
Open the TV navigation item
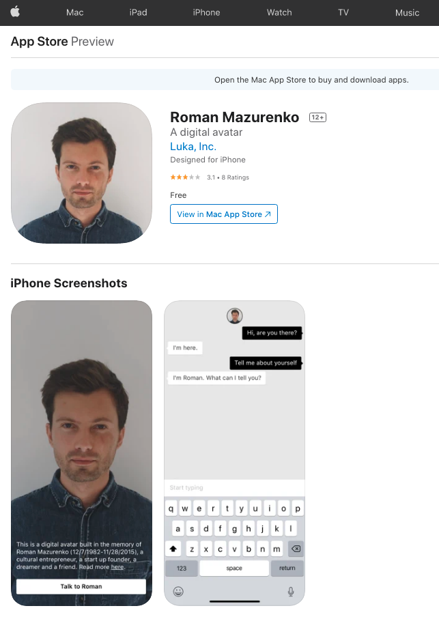[343, 12]
